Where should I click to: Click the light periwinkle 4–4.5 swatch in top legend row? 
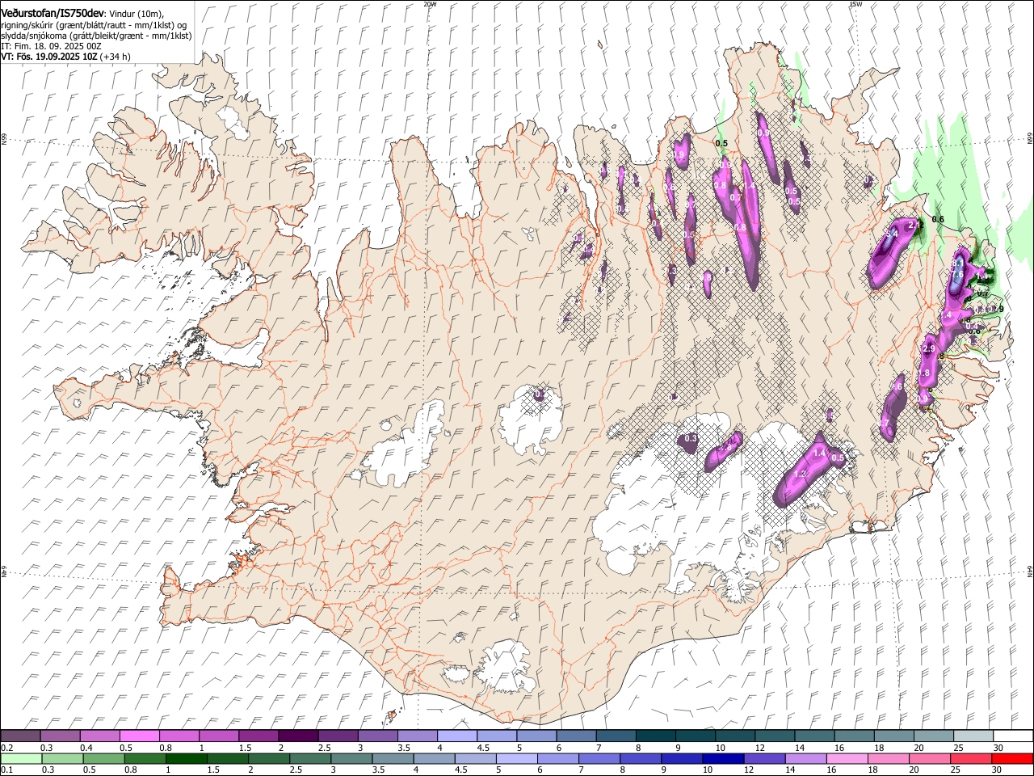click(x=456, y=736)
